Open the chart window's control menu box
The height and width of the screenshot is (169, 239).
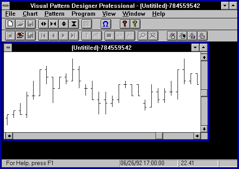pos(8,48)
